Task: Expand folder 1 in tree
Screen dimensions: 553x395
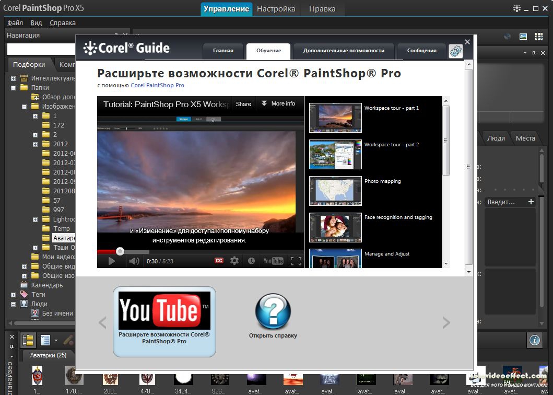Action: coord(36,116)
